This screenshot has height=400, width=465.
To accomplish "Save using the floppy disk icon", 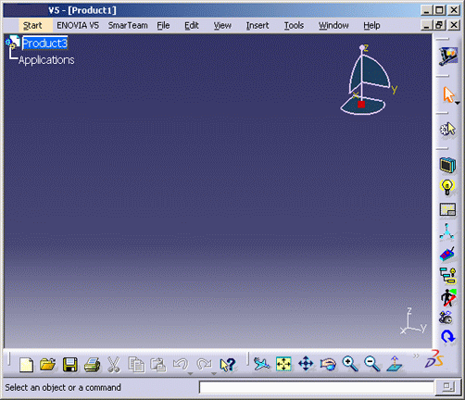I will click(x=70, y=365).
